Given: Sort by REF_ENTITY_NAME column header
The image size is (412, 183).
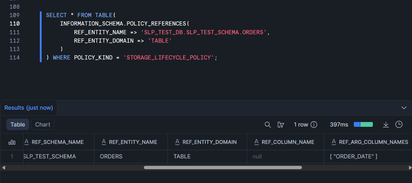Looking at the screenshot, I should pos(133,142).
